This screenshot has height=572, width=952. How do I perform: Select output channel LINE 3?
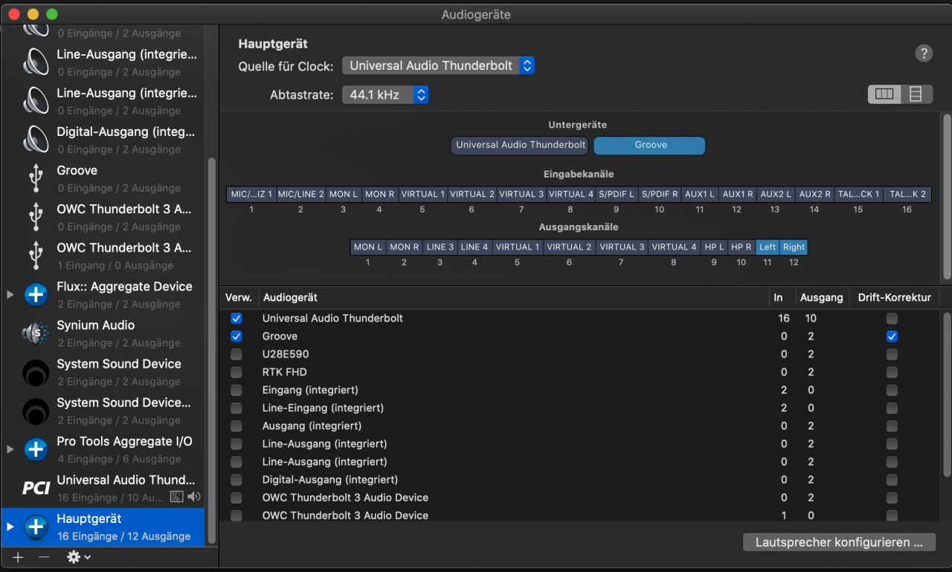tap(440, 247)
